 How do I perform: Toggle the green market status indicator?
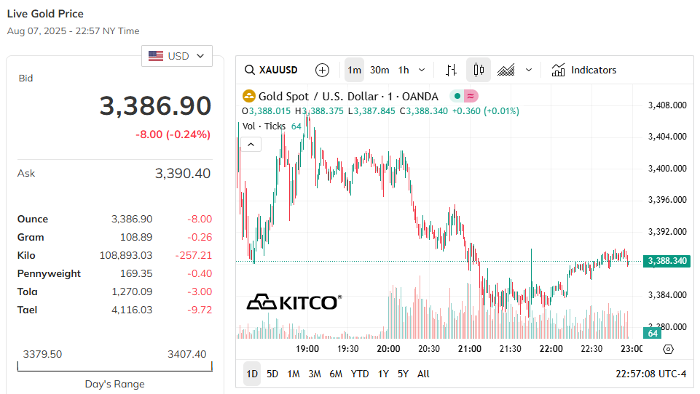456,96
